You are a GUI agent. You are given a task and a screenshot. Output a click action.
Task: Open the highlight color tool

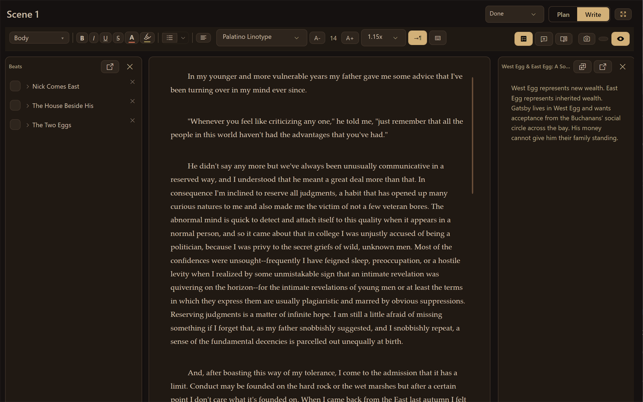click(147, 38)
